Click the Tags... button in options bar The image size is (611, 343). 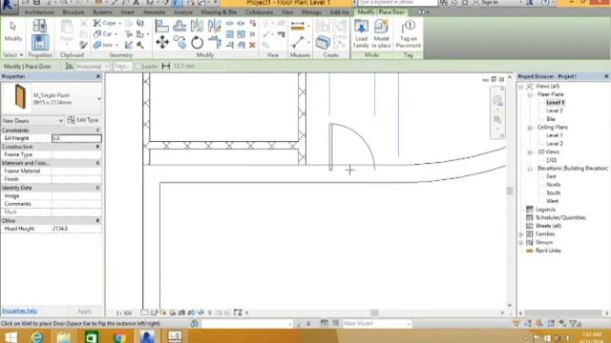click(x=122, y=67)
